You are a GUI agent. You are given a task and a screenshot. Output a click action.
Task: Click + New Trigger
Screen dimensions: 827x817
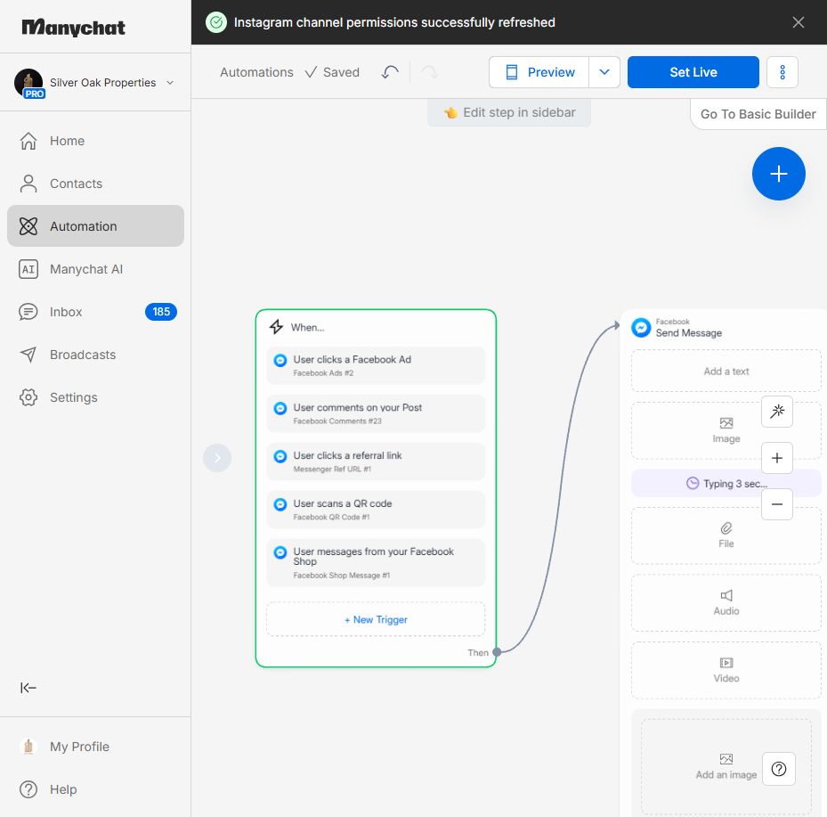pos(376,619)
